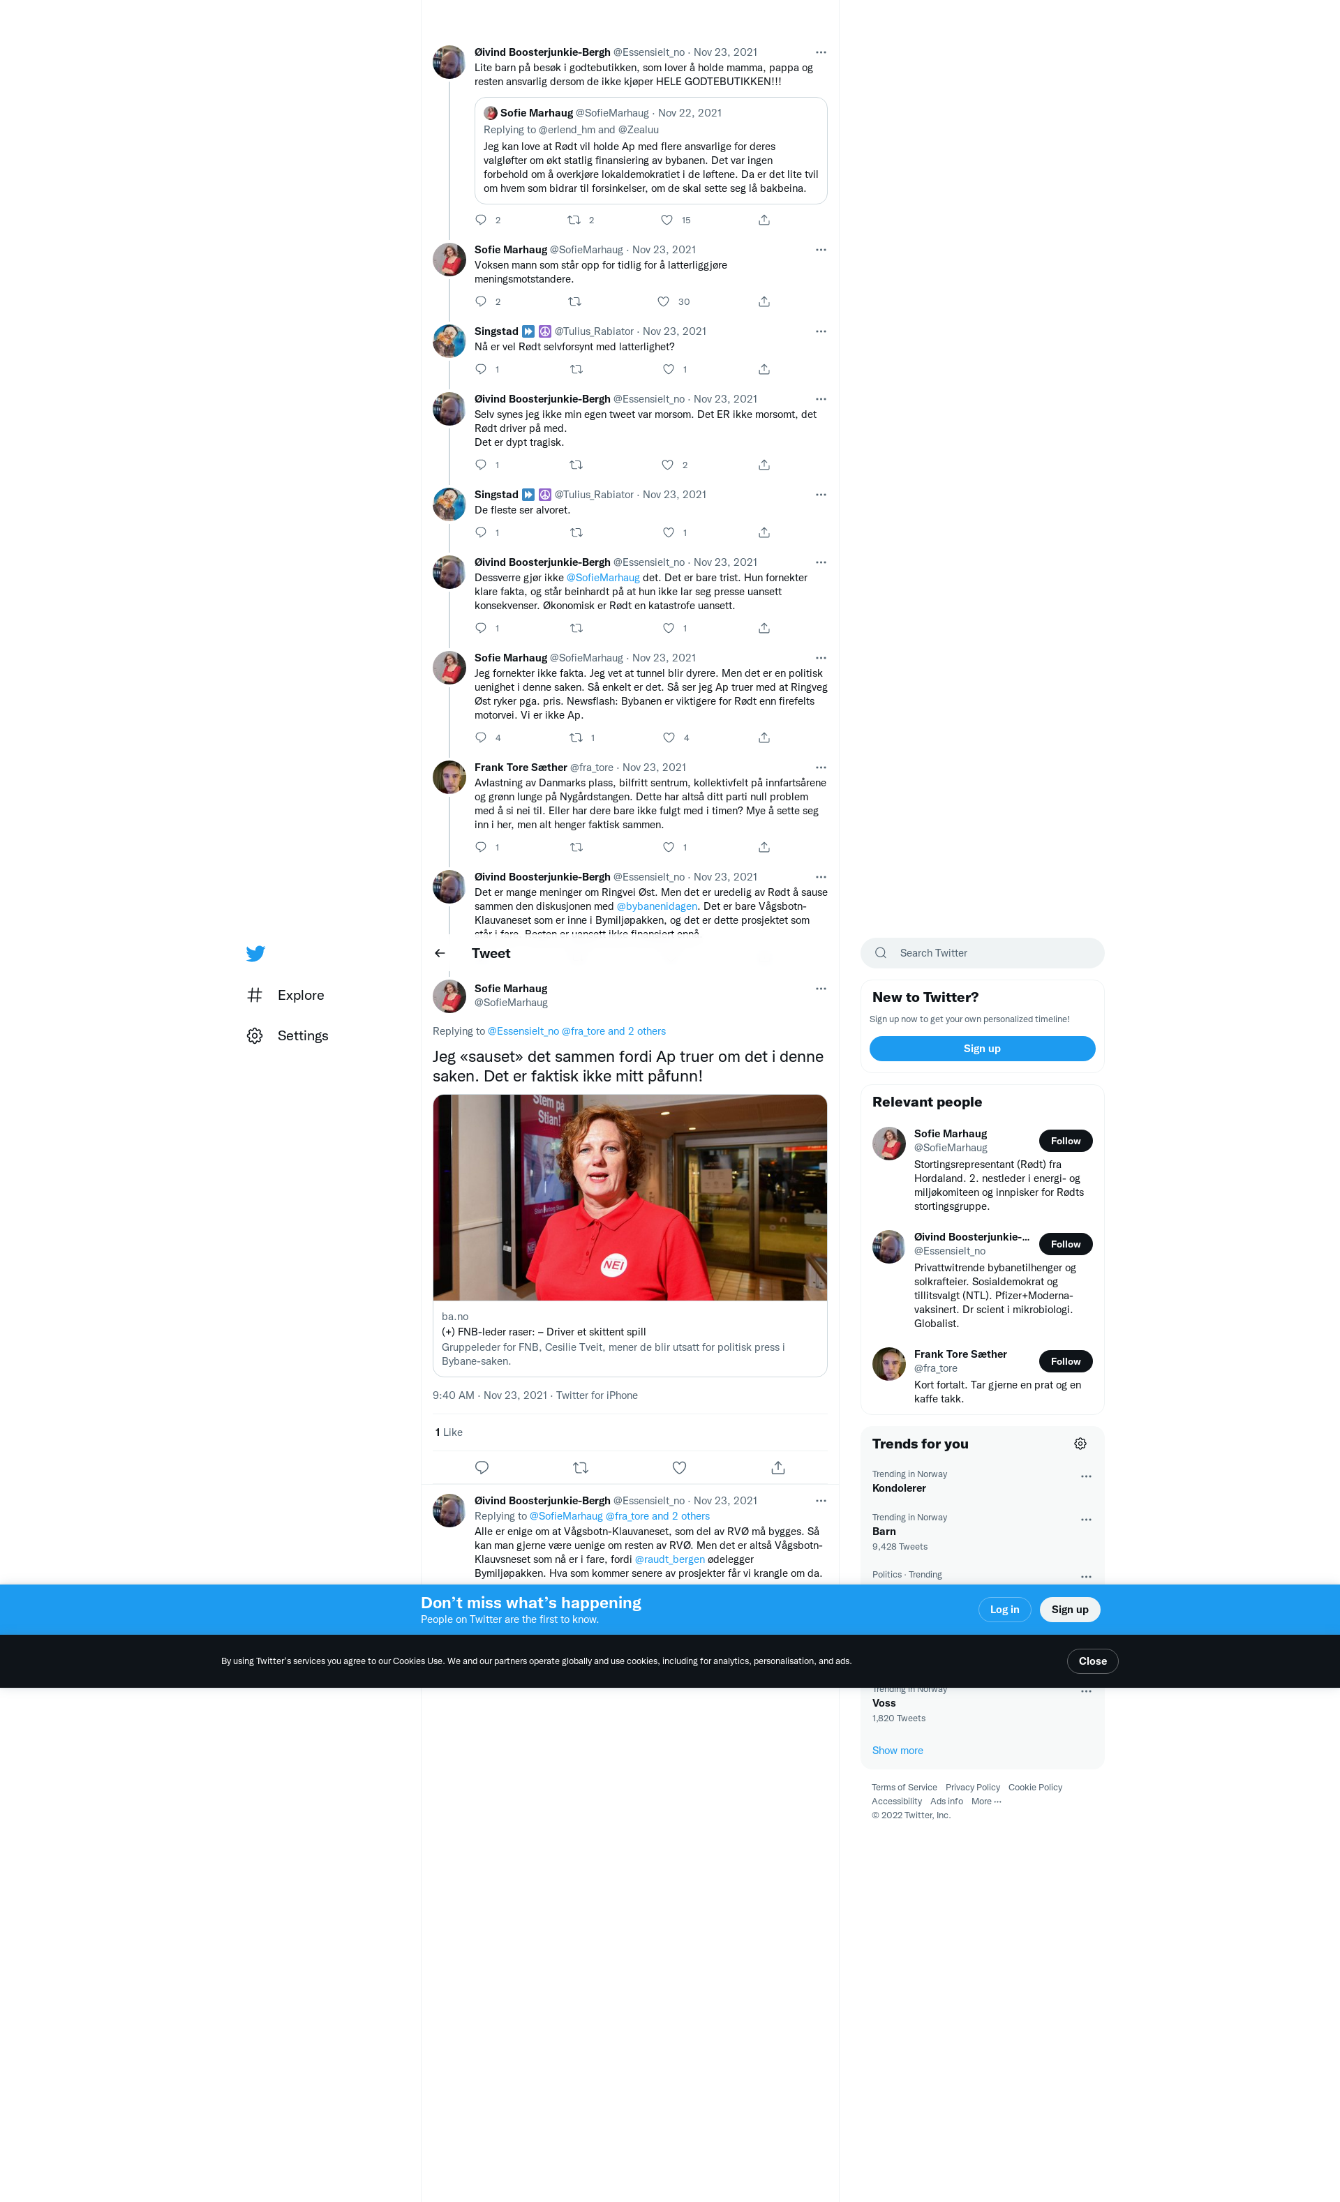Open more options for Barn trend
The image size is (1340, 2202).
pos(1085,1519)
